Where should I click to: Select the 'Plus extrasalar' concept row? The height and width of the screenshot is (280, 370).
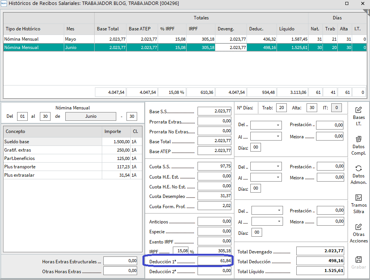[73, 175]
